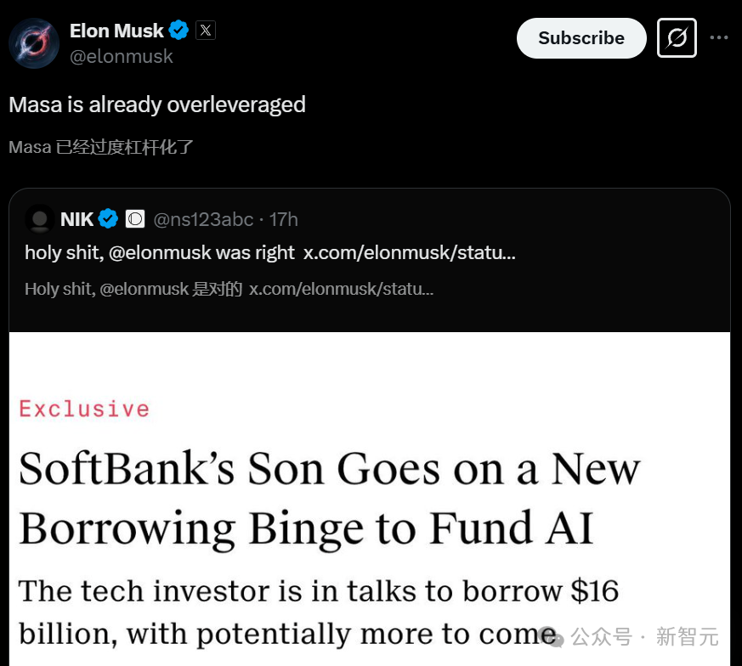Open the three-dot more options menu

click(719, 38)
